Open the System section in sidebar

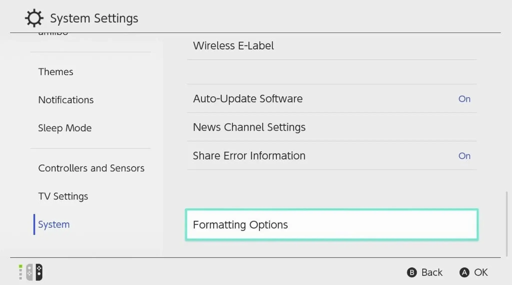click(x=54, y=224)
